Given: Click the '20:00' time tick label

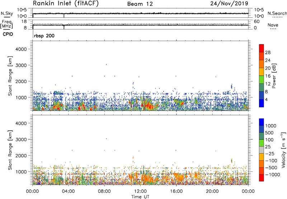Looking at the screenshot, I should pyautogui.click(x=212, y=191).
